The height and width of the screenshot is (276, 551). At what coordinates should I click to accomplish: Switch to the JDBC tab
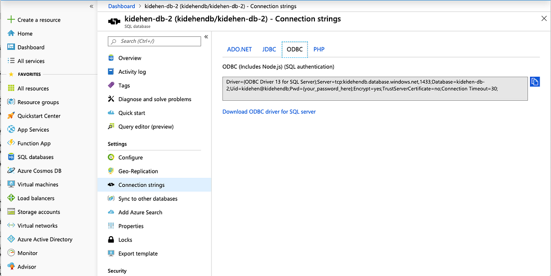pyautogui.click(x=269, y=49)
